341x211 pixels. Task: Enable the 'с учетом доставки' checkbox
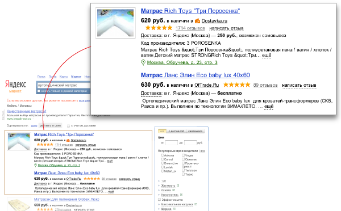pos(68,126)
